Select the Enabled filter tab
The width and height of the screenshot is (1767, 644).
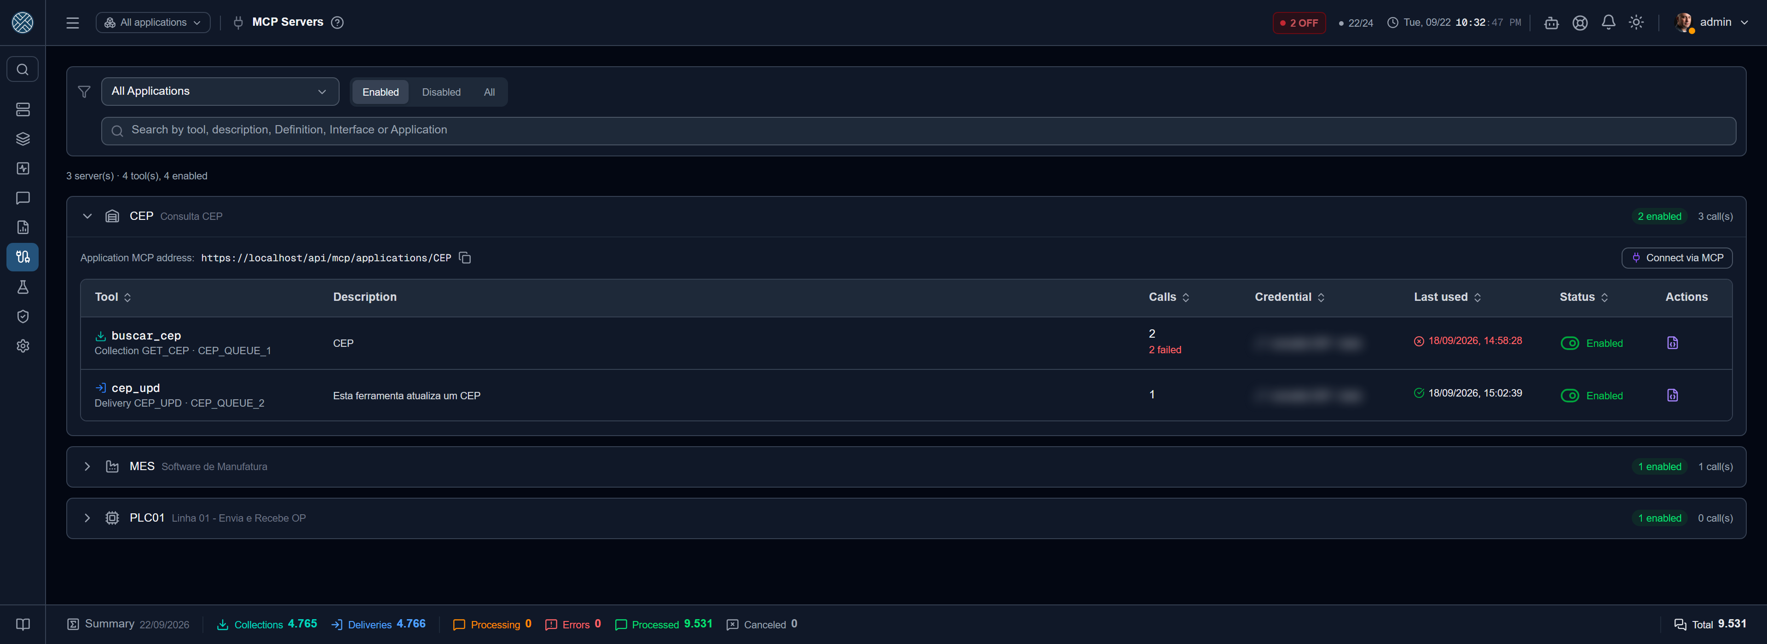(380, 92)
